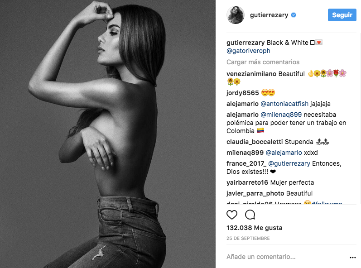
Task: Visit the @milenaq899 mention
Action: coord(281,115)
